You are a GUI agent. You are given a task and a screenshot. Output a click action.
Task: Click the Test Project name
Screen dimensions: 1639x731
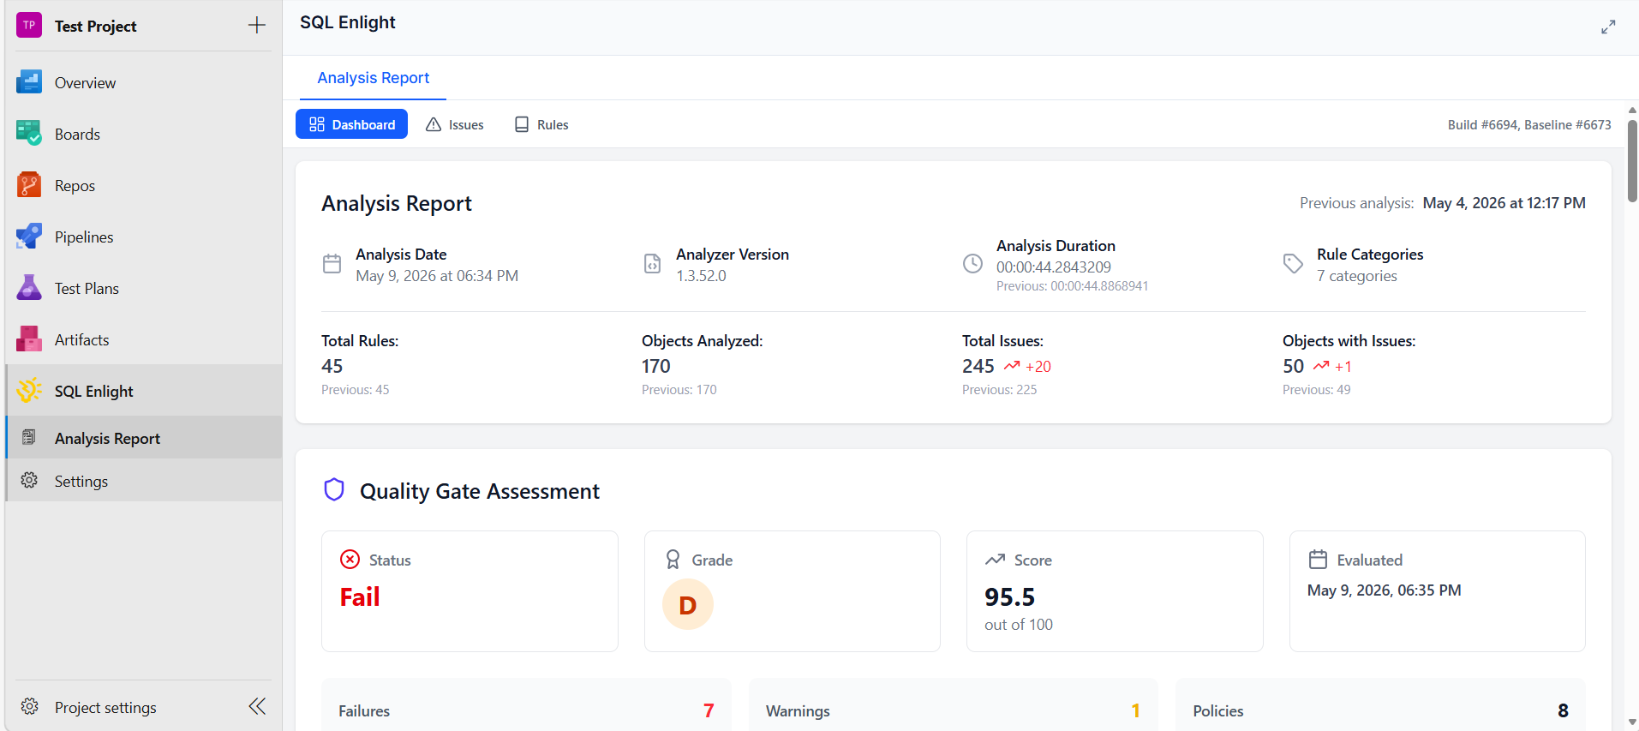coord(96,26)
